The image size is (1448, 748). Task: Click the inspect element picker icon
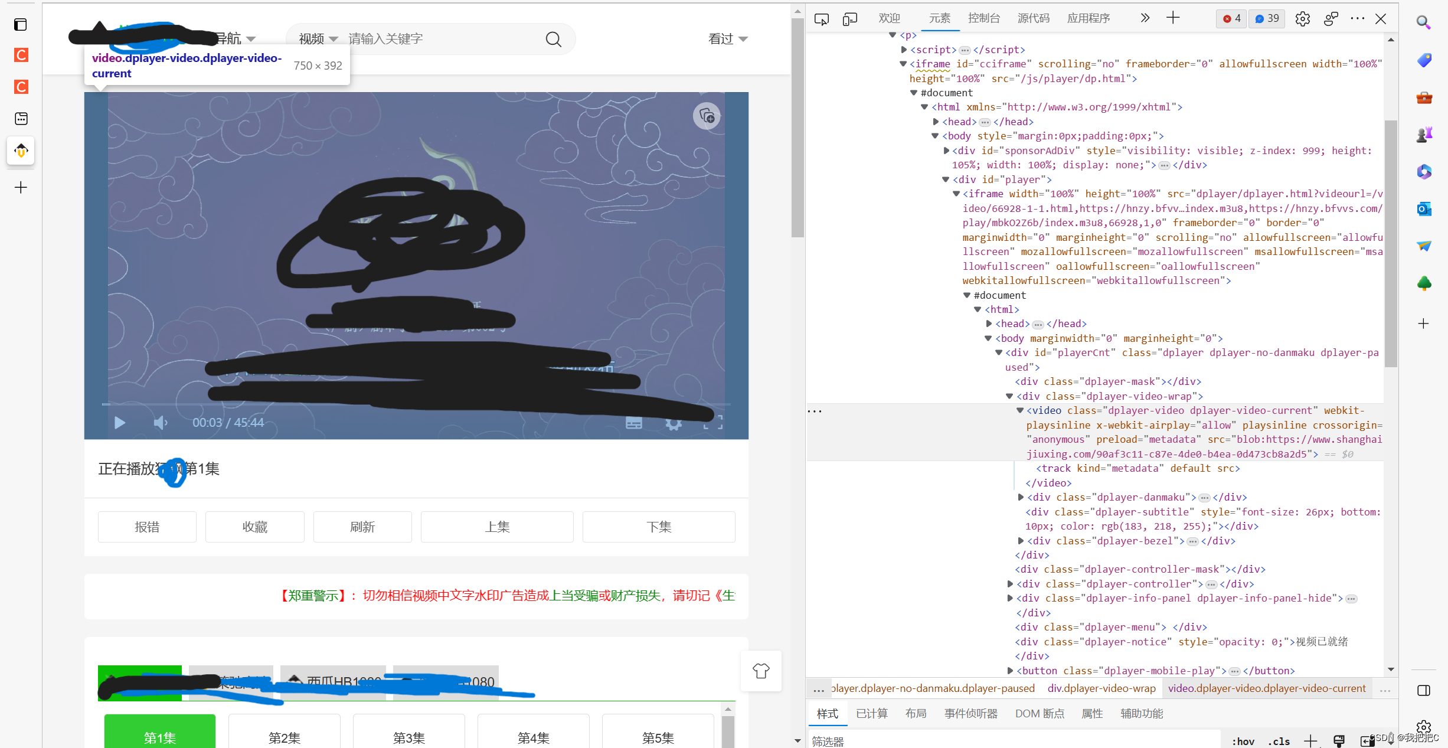[821, 19]
